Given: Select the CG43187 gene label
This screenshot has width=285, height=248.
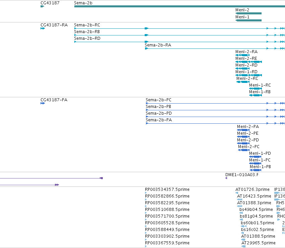Looking at the screenshot, I should pos(50,3).
